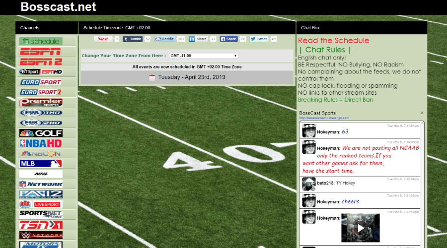Open the Fox Sports 1 HD channel
The image size is (447, 248).
click(41, 113)
